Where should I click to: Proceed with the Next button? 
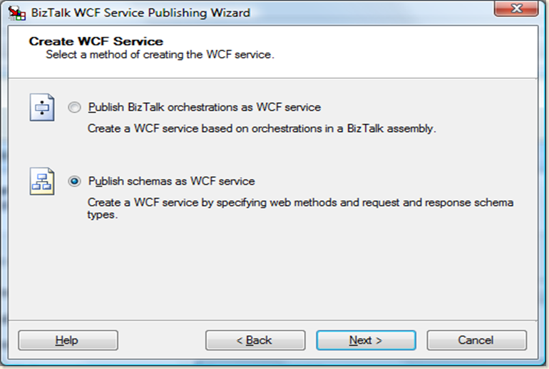(366, 341)
